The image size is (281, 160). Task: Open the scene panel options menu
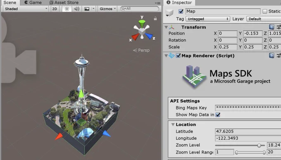tap(158, 3)
